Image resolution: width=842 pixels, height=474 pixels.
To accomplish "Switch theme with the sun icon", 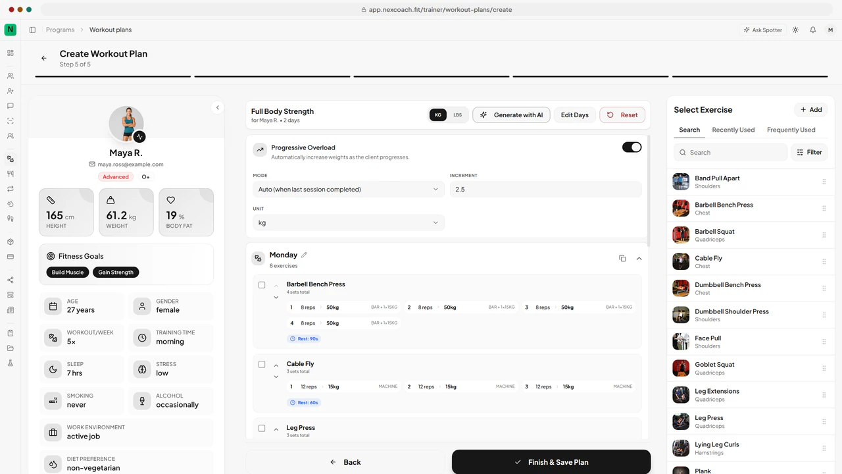I will coord(796,30).
